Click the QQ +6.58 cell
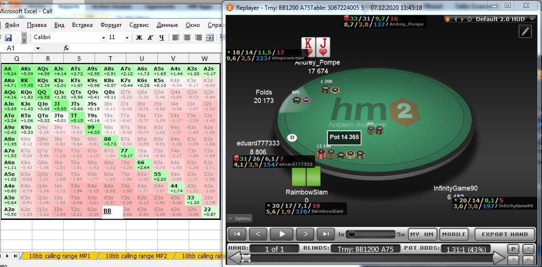Viewport: 542px width, 267px height. [44, 94]
